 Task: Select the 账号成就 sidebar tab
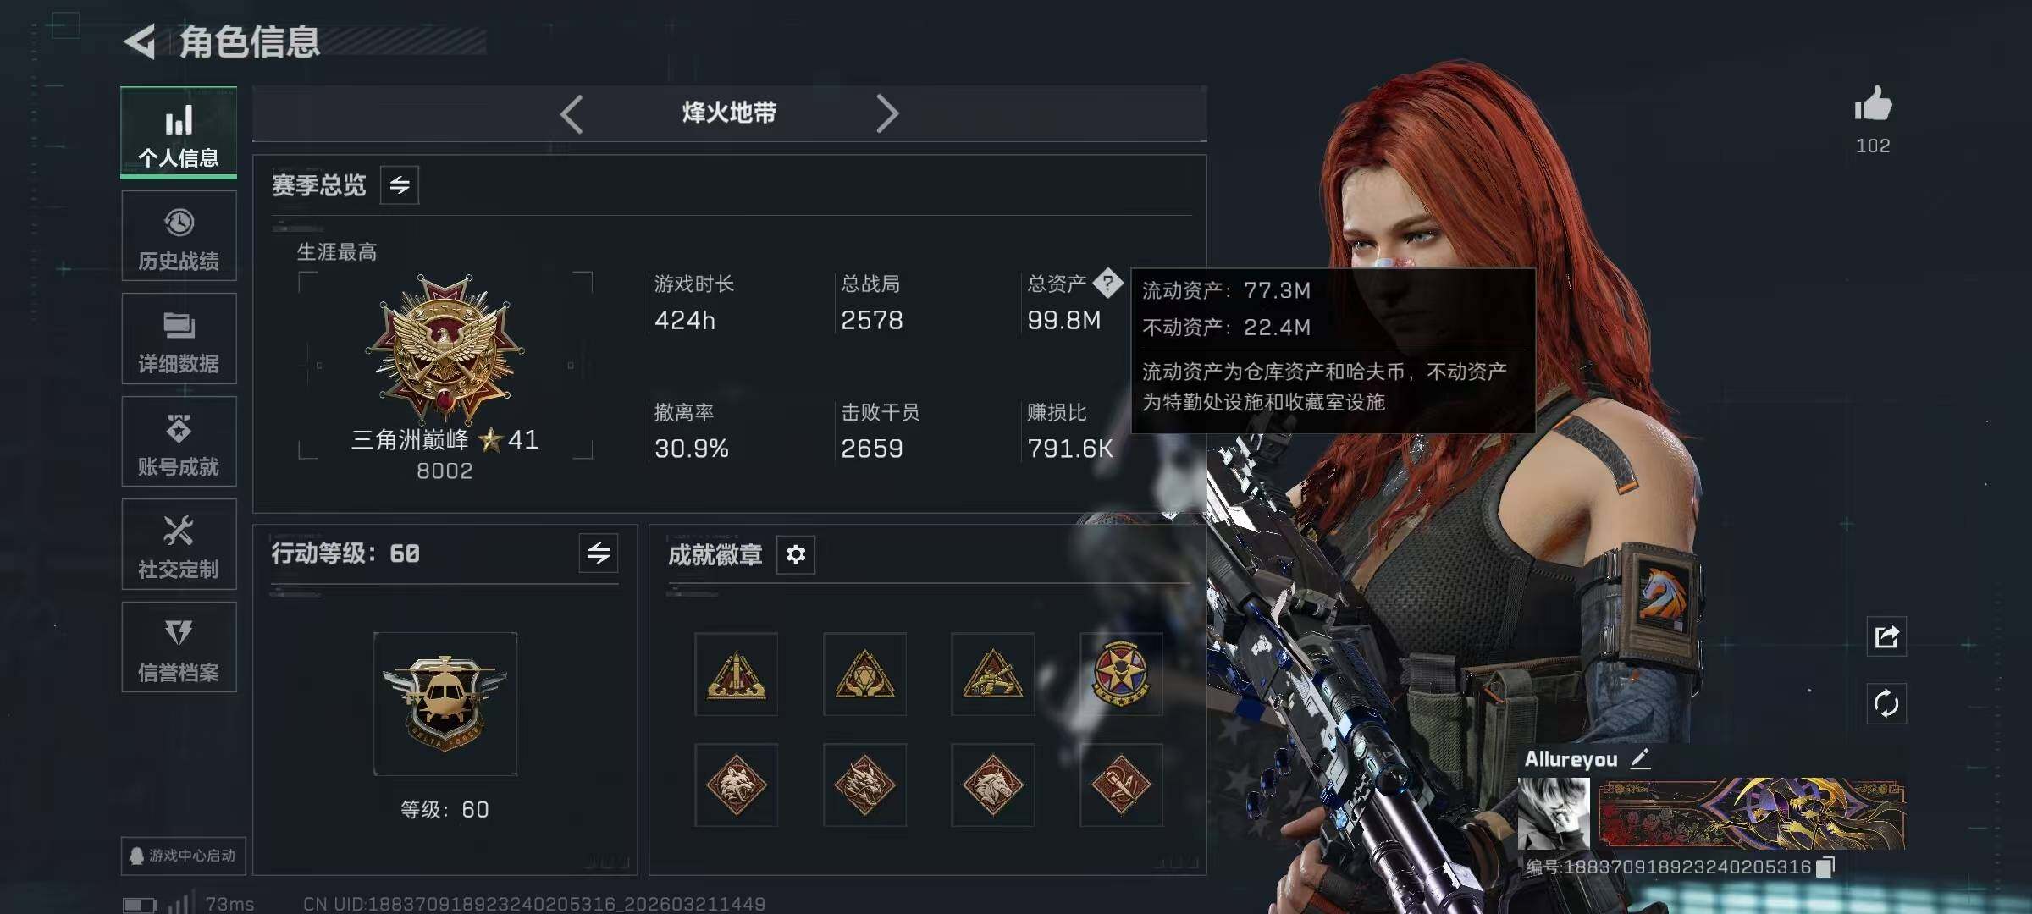pyautogui.click(x=179, y=442)
